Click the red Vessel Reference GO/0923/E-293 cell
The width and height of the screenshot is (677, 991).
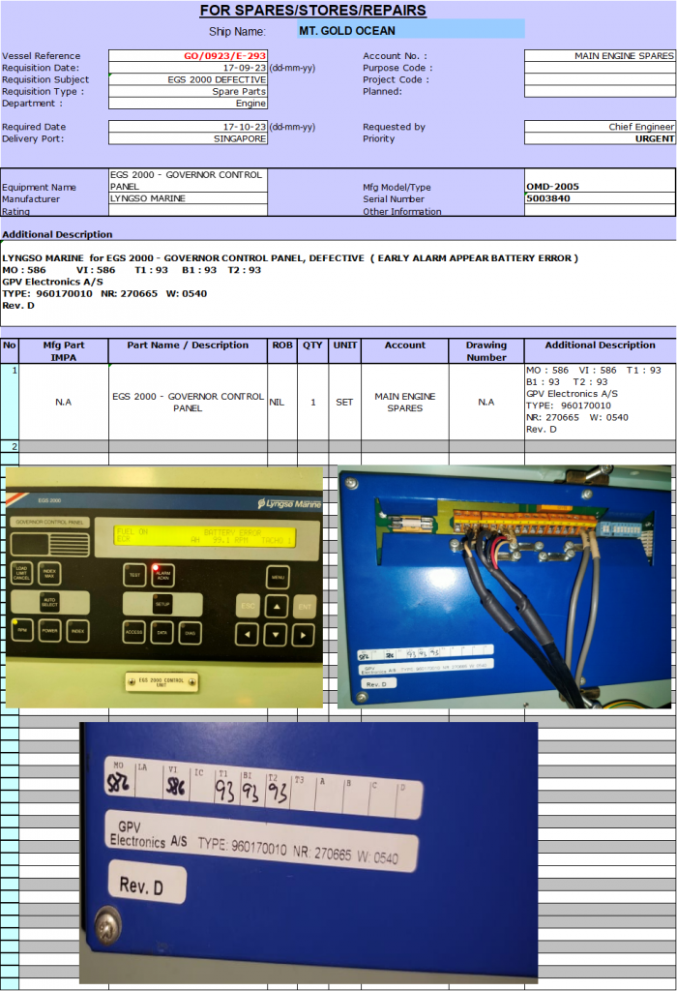(188, 56)
